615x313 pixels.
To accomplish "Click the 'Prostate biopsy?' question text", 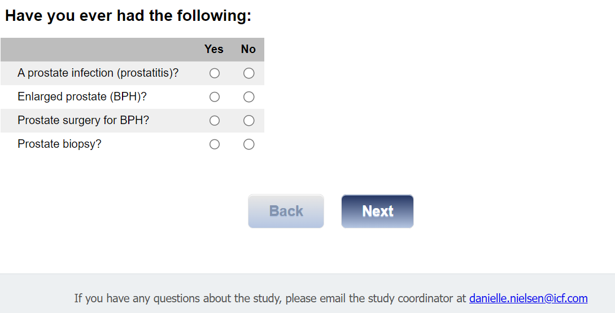I will coord(59,144).
